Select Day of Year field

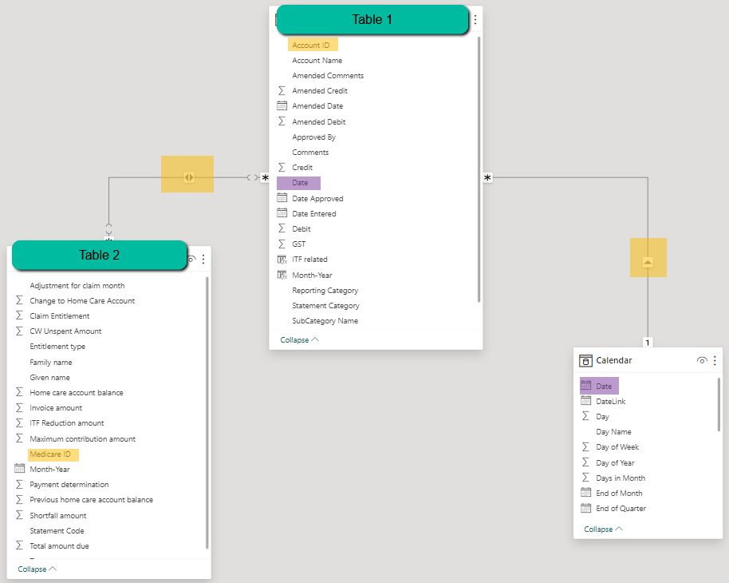[615, 463]
